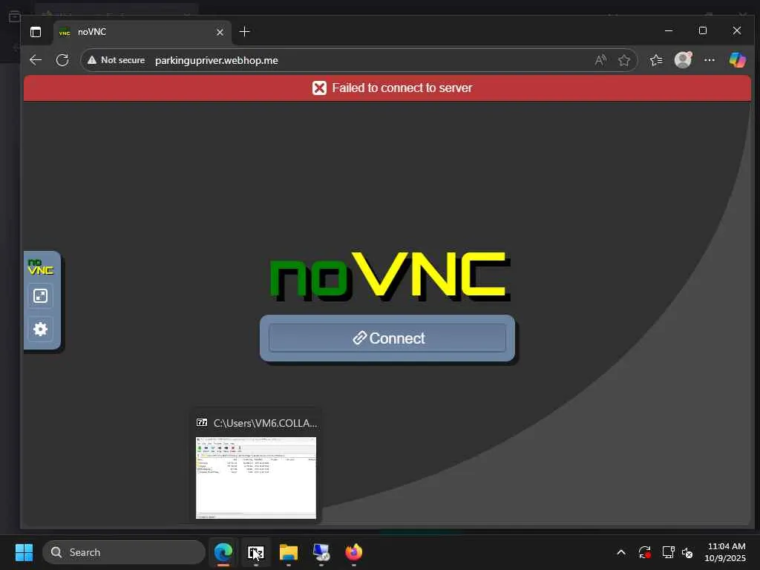The width and height of the screenshot is (760, 570).
Task: Click the Not secure warning indicator
Action: click(x=117, y=60)
